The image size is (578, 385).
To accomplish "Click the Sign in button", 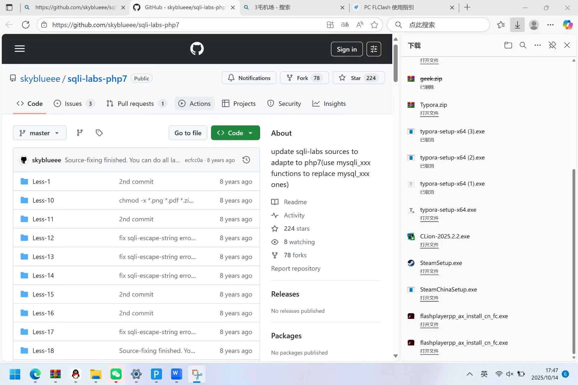I will (346, 49).
